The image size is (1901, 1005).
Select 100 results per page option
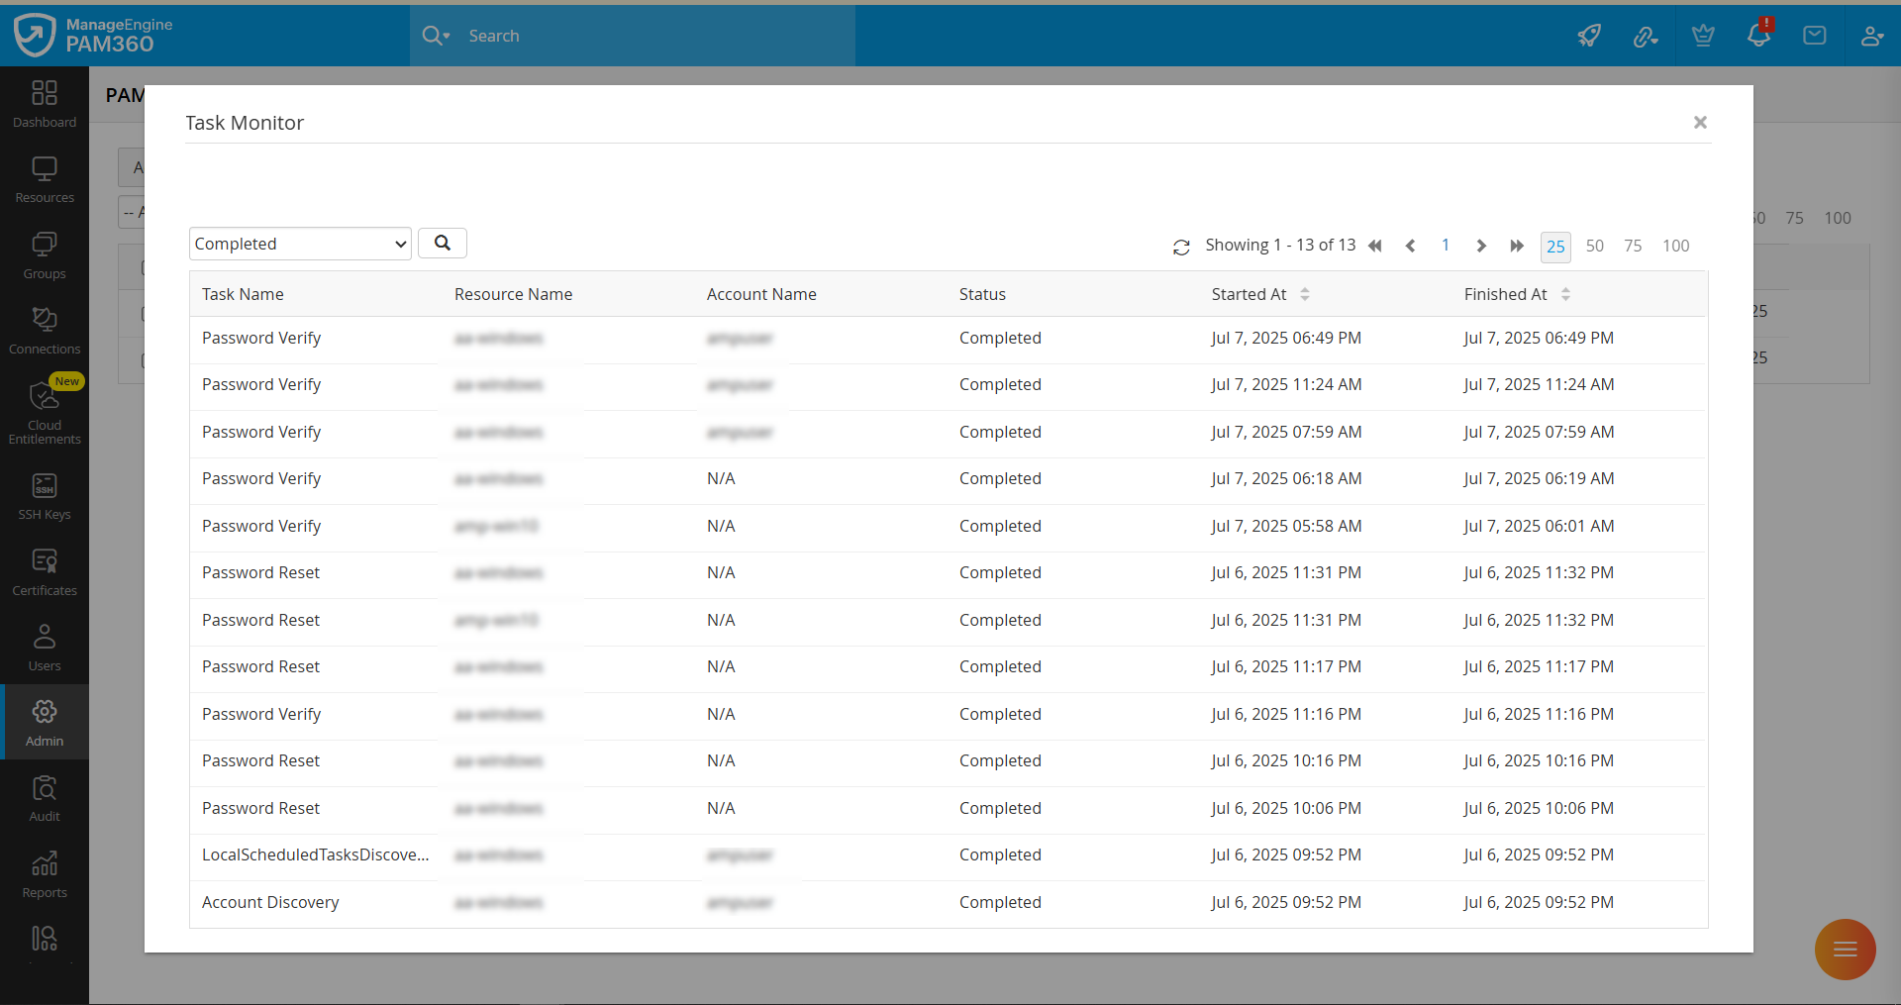(x=1676, y=246)
